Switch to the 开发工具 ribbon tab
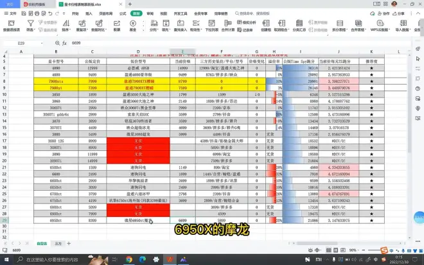 (x=181, y=13)
